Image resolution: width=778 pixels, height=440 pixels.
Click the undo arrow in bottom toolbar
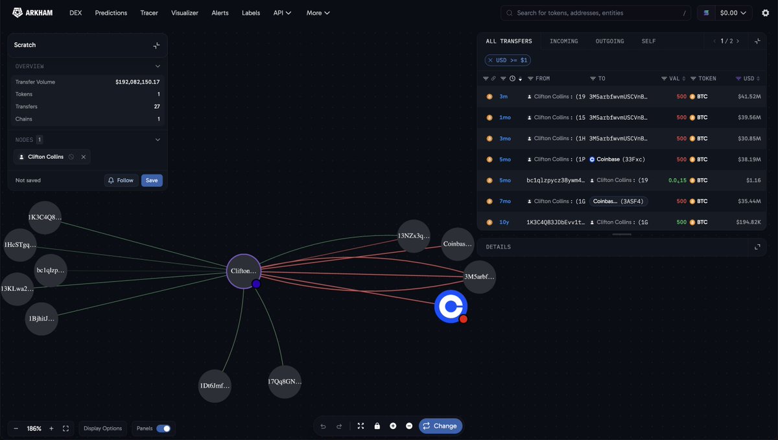tap(323, 426)
